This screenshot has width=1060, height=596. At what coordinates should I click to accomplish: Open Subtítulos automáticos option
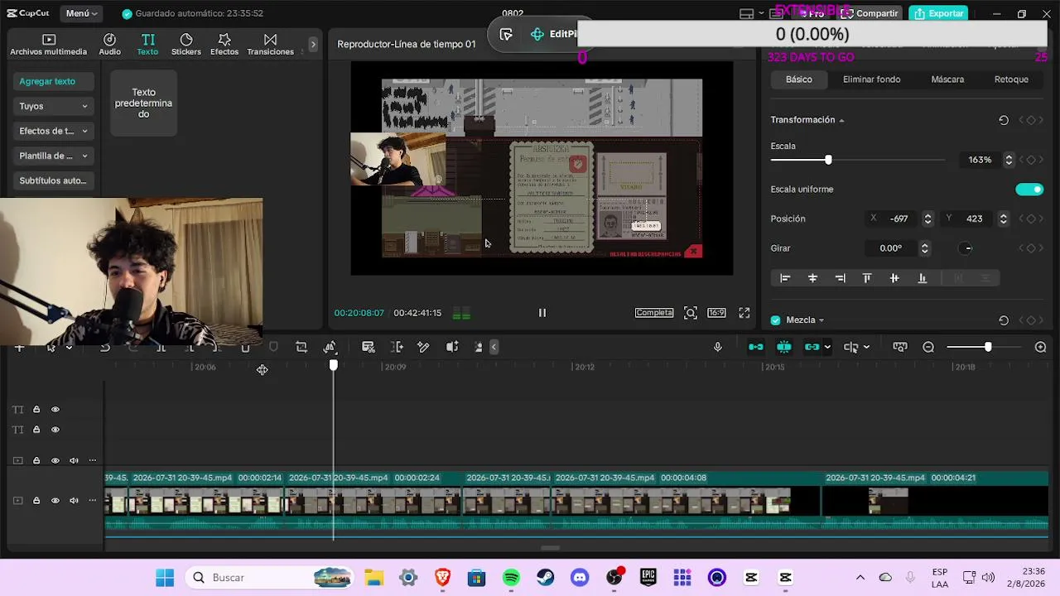click(53, 180)
